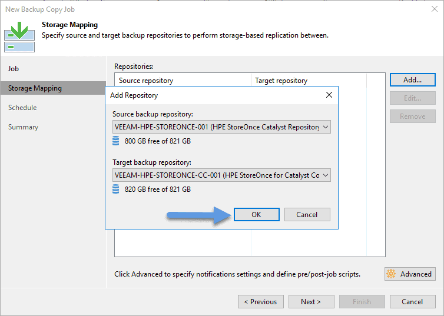This screenshot has height=316, width=444.
Task: Go to the Job wizard step
Action: point(14,68)
